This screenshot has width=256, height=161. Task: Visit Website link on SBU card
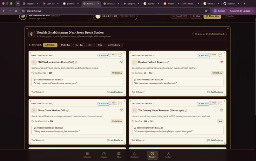click(x=38, y=92)
